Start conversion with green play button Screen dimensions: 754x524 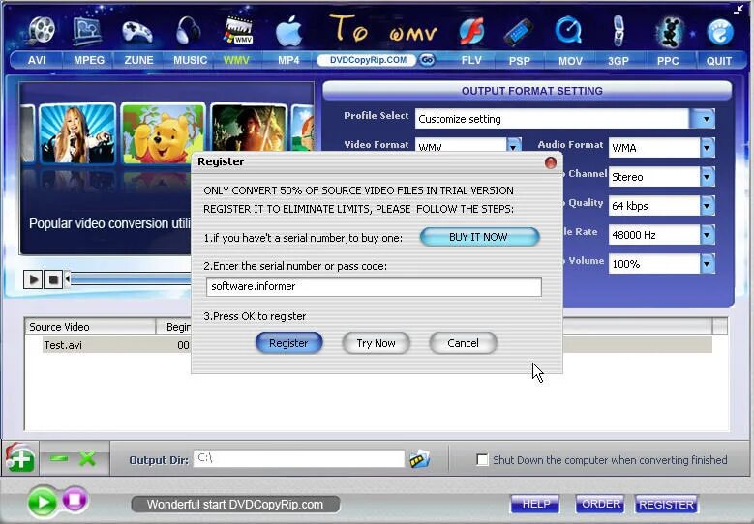pos(43,503)
